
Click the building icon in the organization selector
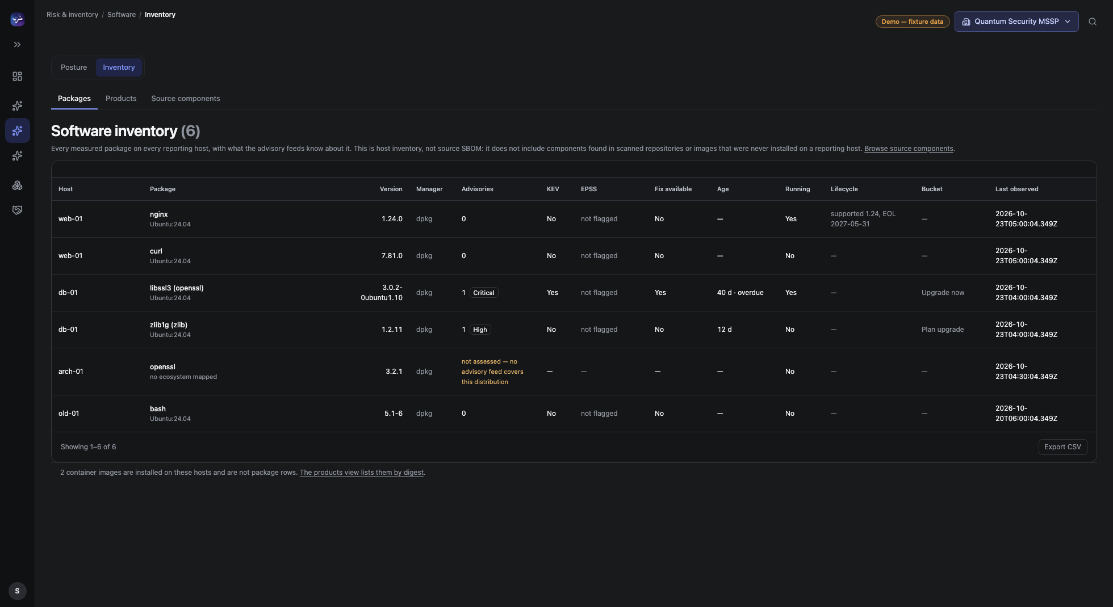point(966,22)
